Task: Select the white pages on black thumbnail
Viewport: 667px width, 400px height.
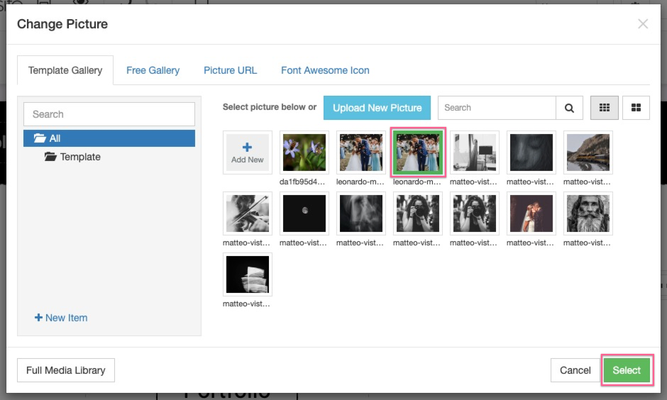Action: point(248,274)
